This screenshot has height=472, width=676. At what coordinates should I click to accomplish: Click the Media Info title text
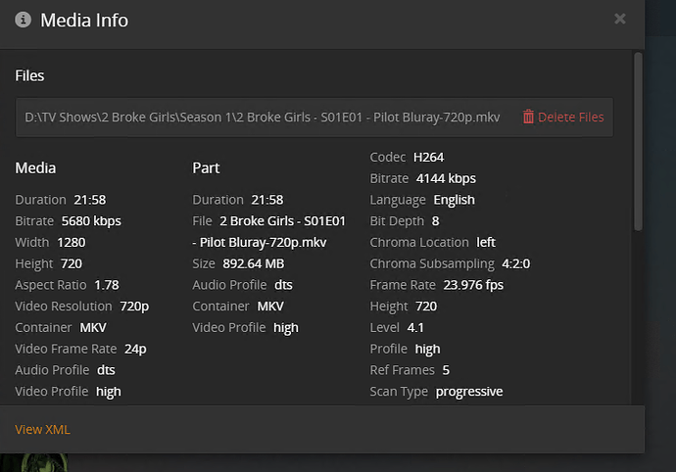84,20
